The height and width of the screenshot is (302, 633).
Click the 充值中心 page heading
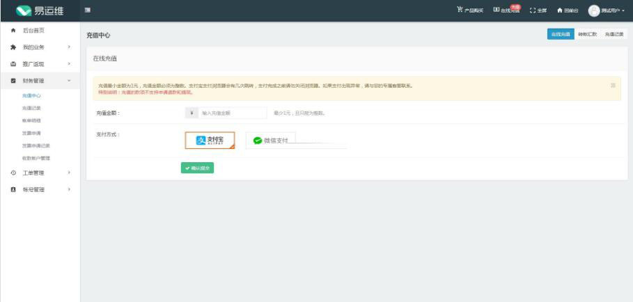(98, 35)
